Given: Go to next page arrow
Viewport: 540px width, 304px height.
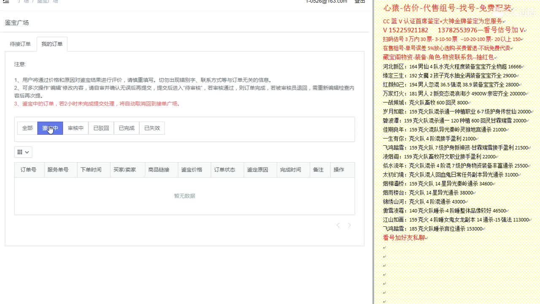Looking at the screenshot, I should [x=349, y=225].
